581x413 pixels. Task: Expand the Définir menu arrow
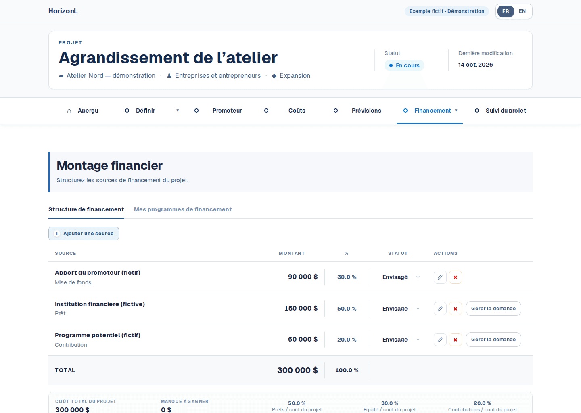[x=178, y=111]
